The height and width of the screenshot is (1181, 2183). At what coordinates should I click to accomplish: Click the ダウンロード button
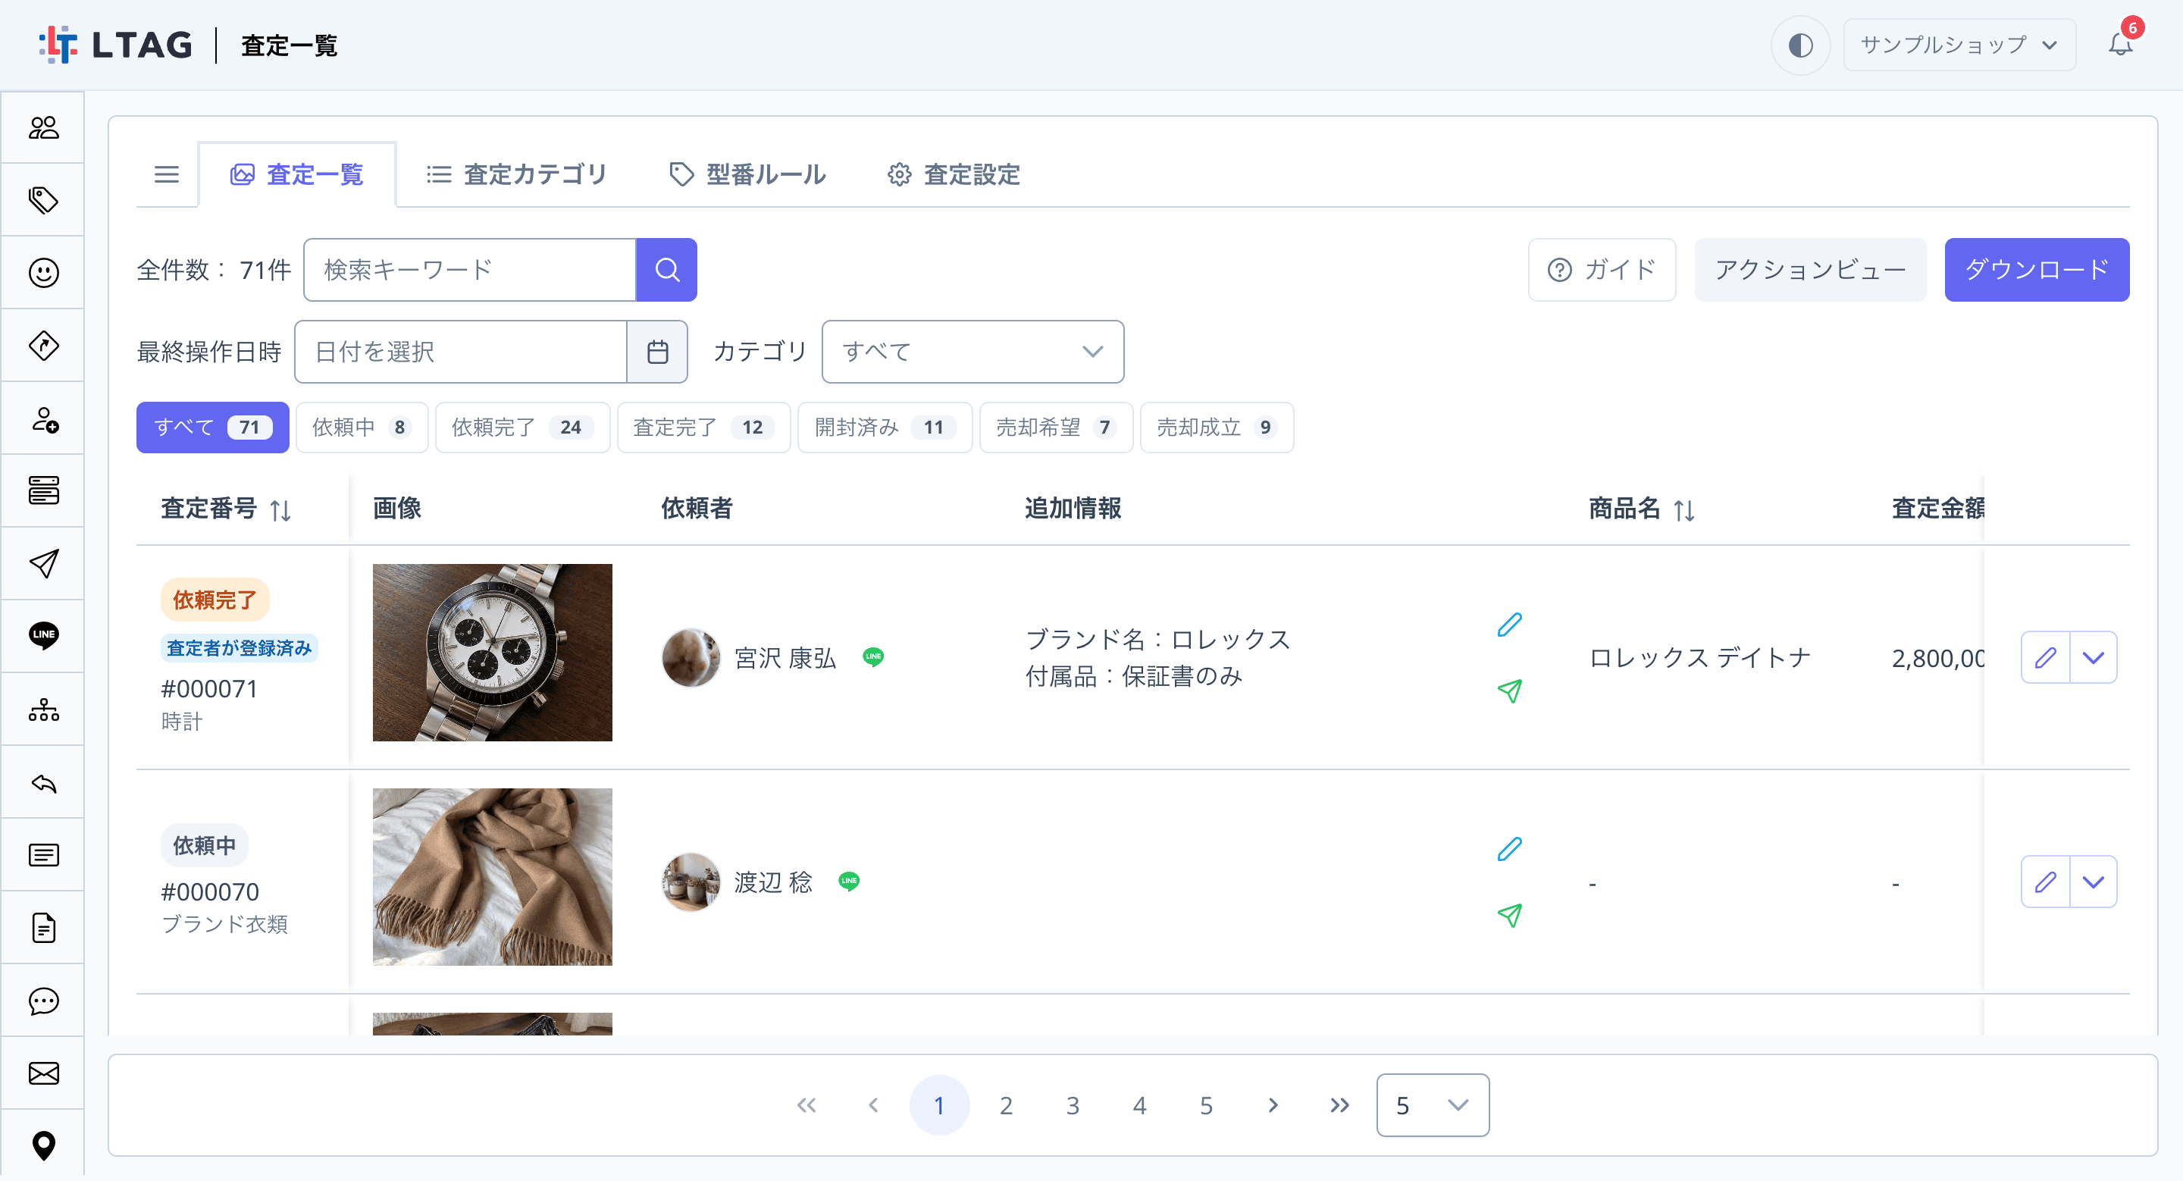pos(2037,269)
